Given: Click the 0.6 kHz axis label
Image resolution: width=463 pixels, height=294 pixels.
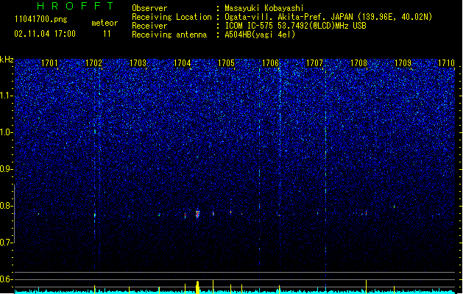Looking at the screenshot, I should point(7,279).
